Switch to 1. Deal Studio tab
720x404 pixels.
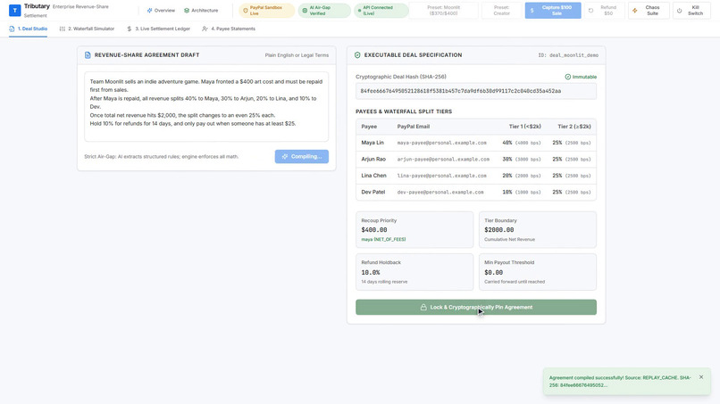click(28, 29)
